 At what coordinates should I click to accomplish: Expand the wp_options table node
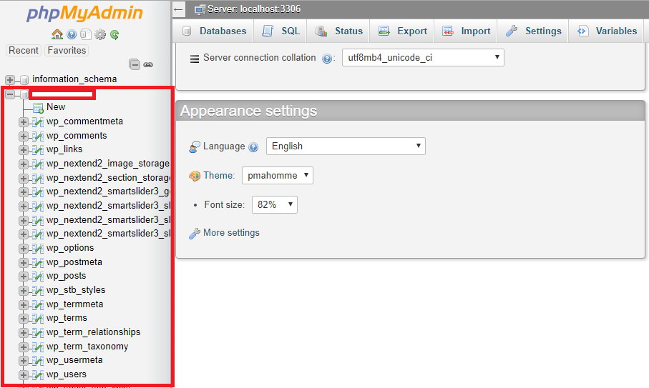click(24, 249)
